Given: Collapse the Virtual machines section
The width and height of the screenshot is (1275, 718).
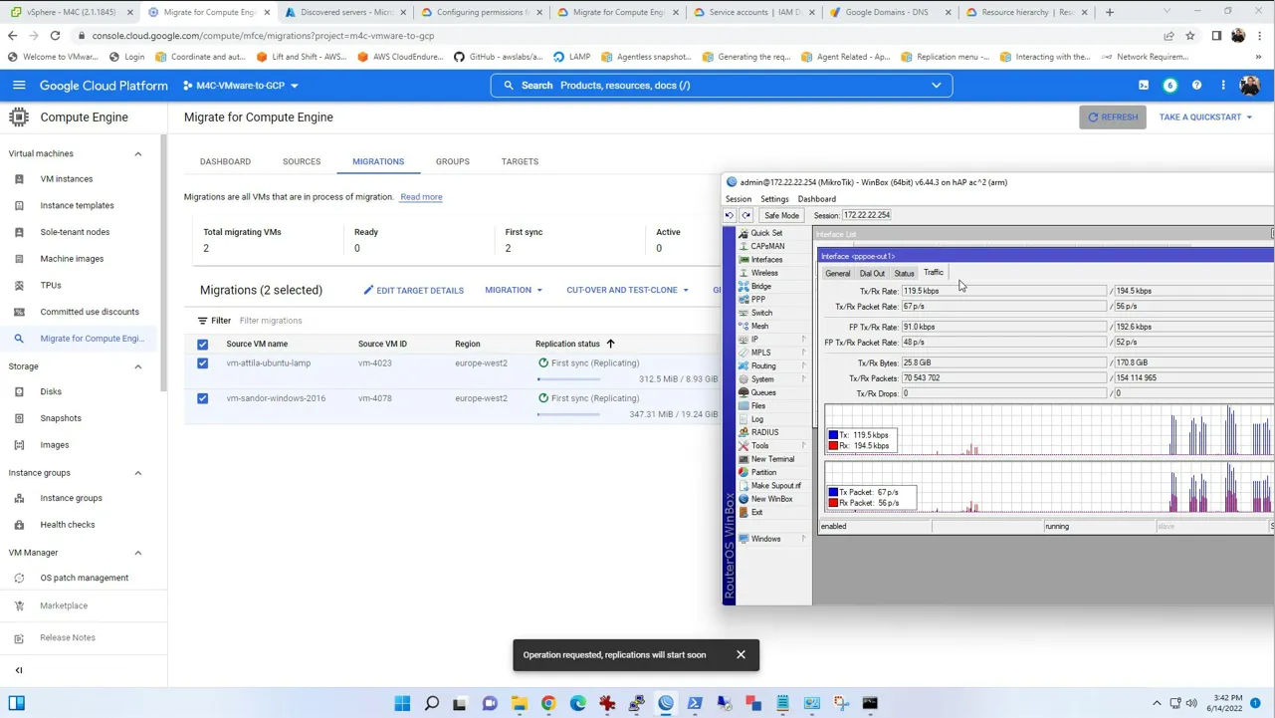Looking at the screenshot, I should coord(138,154).
